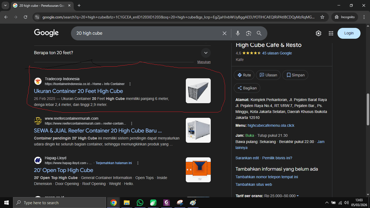370x208 pixels.
Task: Share the place with Bagikan button
Action: [247, 88]
